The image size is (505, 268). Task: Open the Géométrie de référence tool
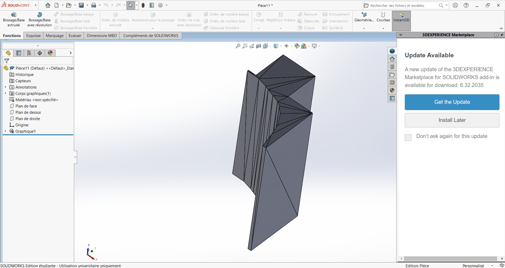point(364,17)
